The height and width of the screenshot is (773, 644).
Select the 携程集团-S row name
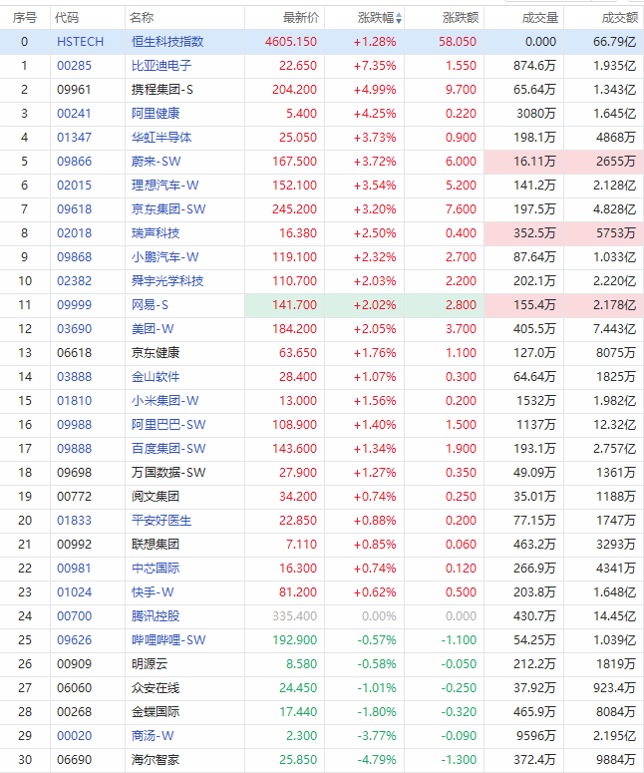click(162, 90)
